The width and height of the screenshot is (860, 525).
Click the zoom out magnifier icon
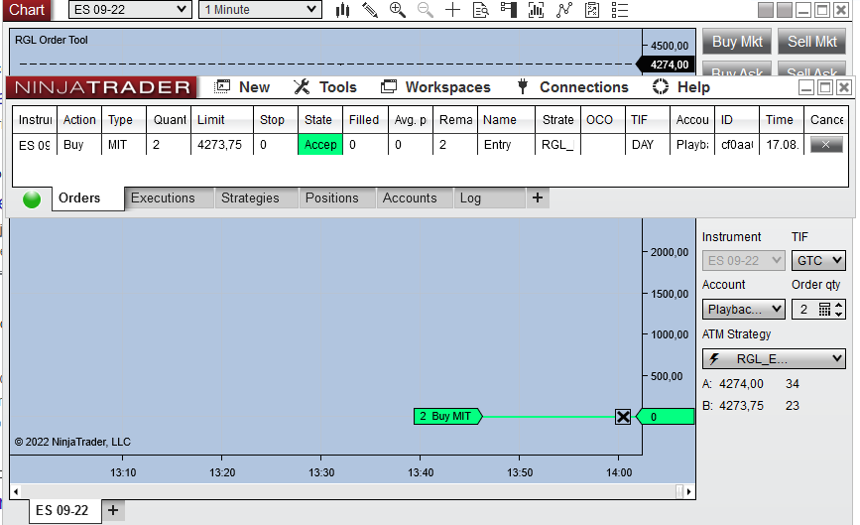(426, 10)
